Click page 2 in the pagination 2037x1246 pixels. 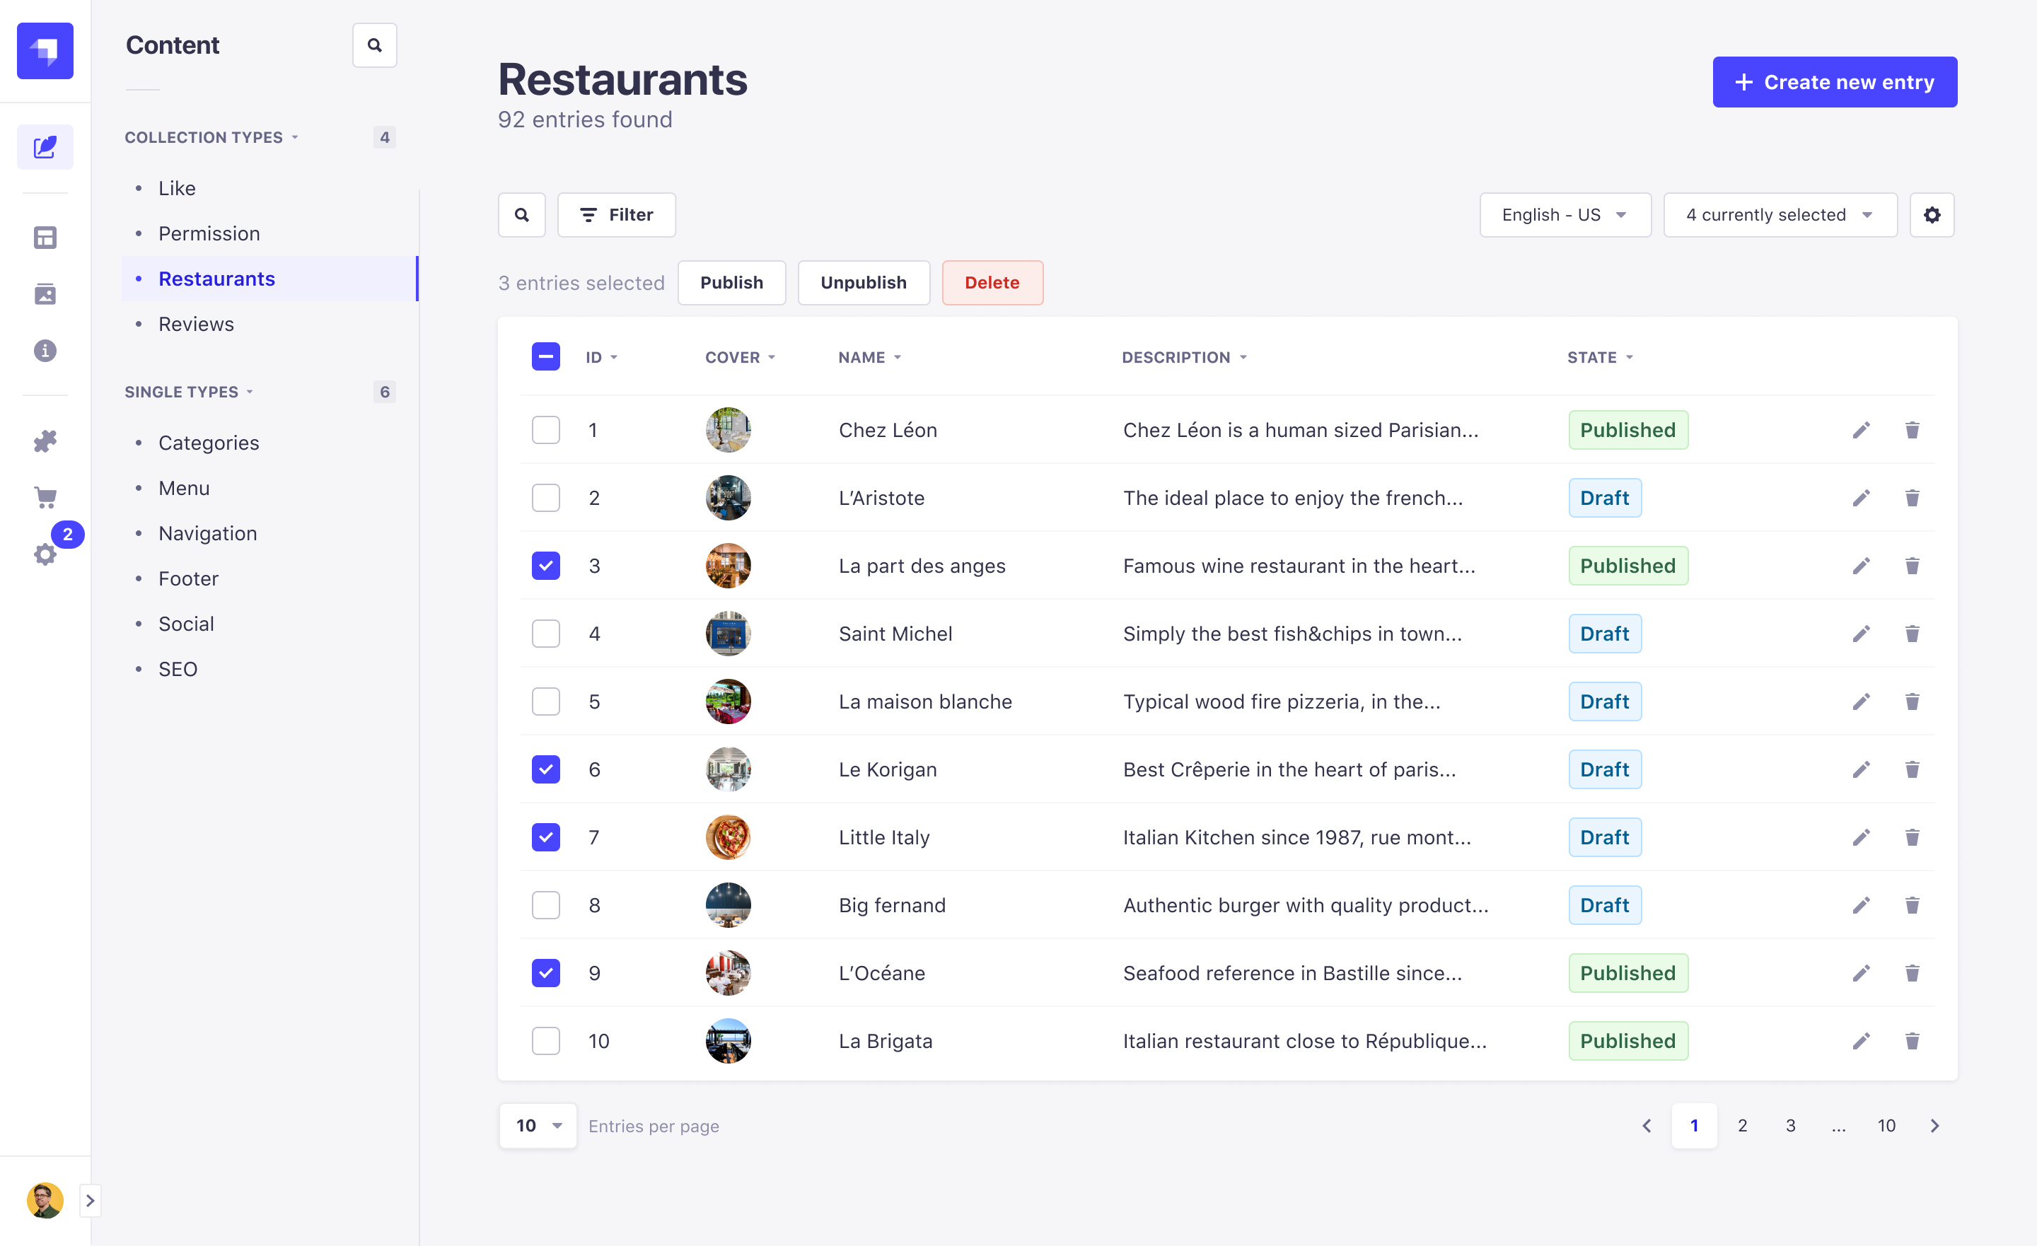click(1741, 1125)
